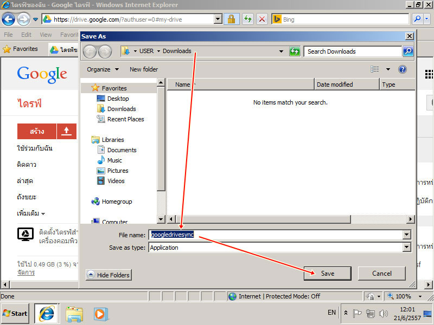The width and height of the screenshot is (434, 325).
Task: Click navigation pane scroll down arrow
Action: pyautogui.click(x=161, y=219)
